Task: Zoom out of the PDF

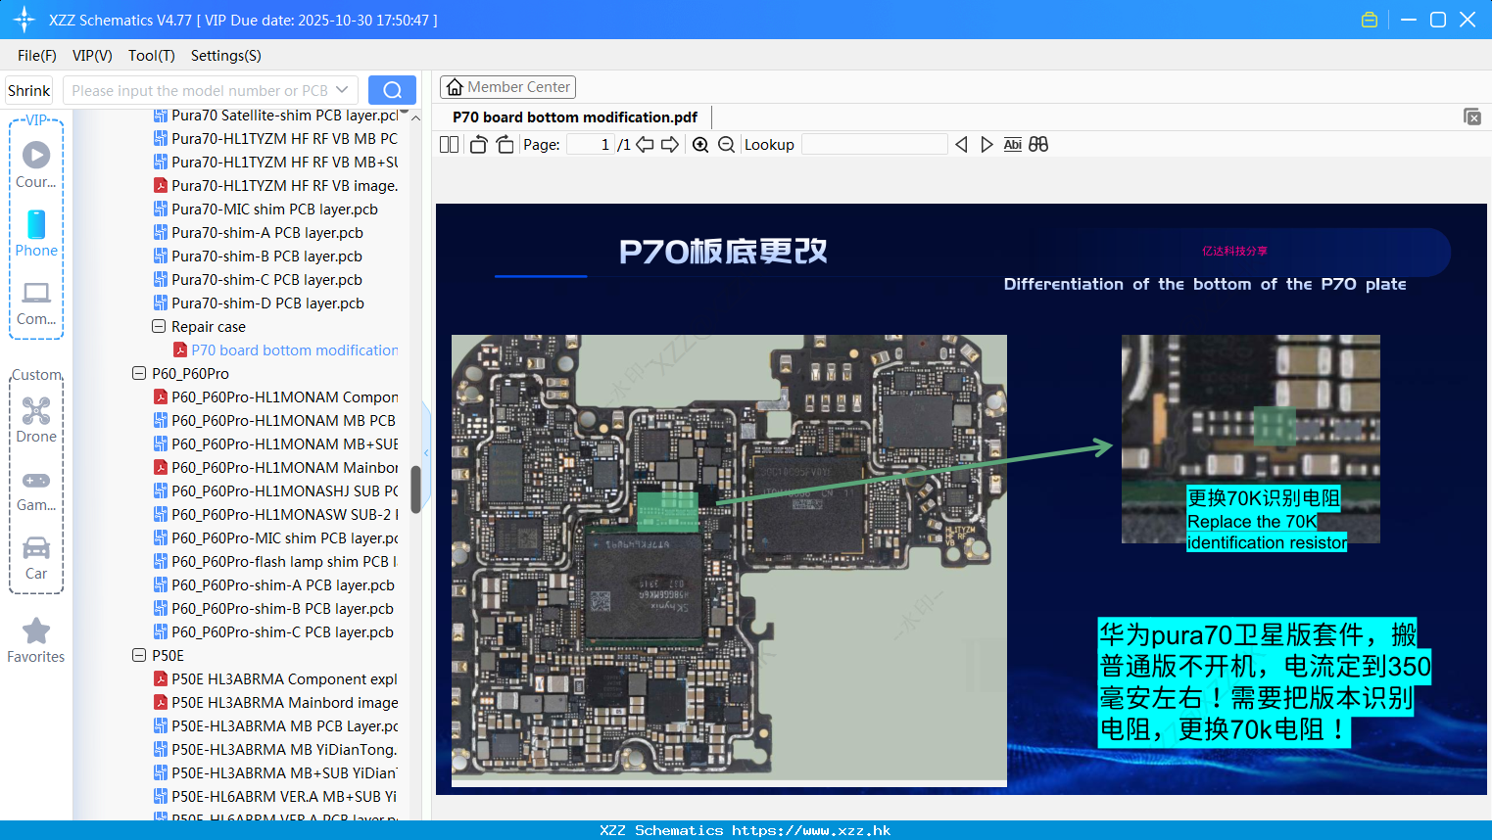Action: tap(726, 145)
